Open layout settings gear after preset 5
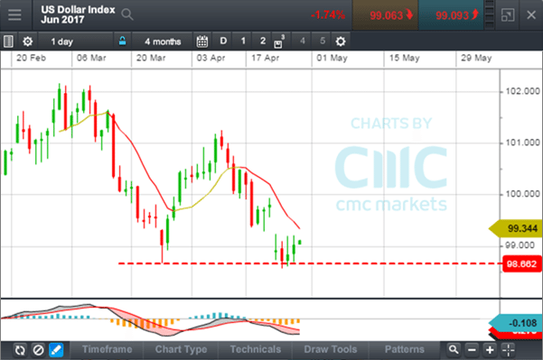Screen dimensions: 543x360 [341, 42]
